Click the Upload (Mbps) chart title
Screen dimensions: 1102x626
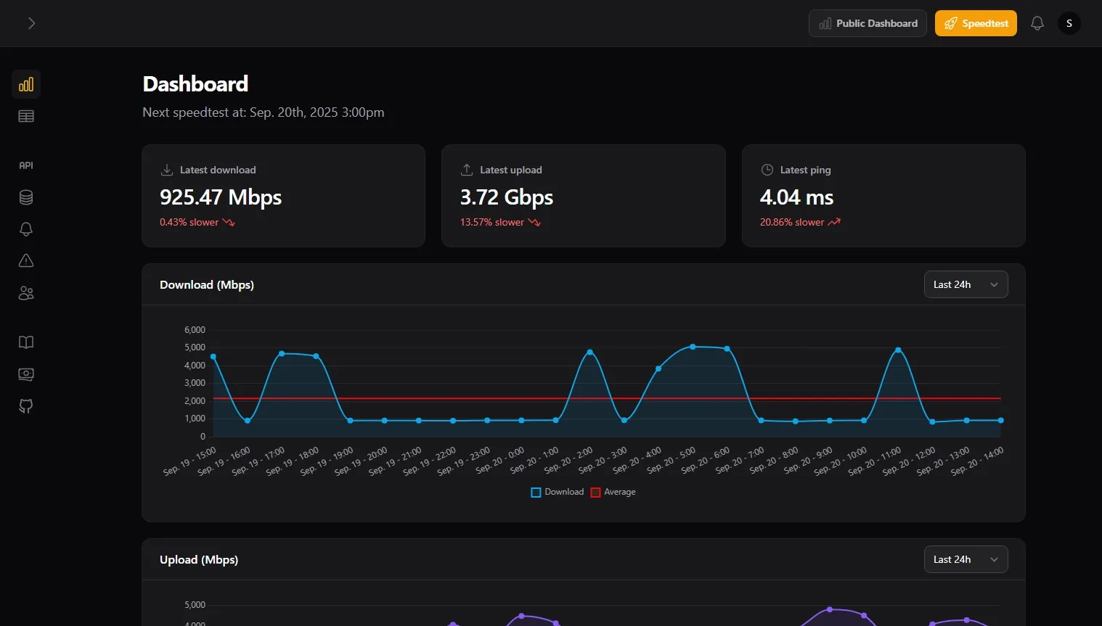point(199,560)
